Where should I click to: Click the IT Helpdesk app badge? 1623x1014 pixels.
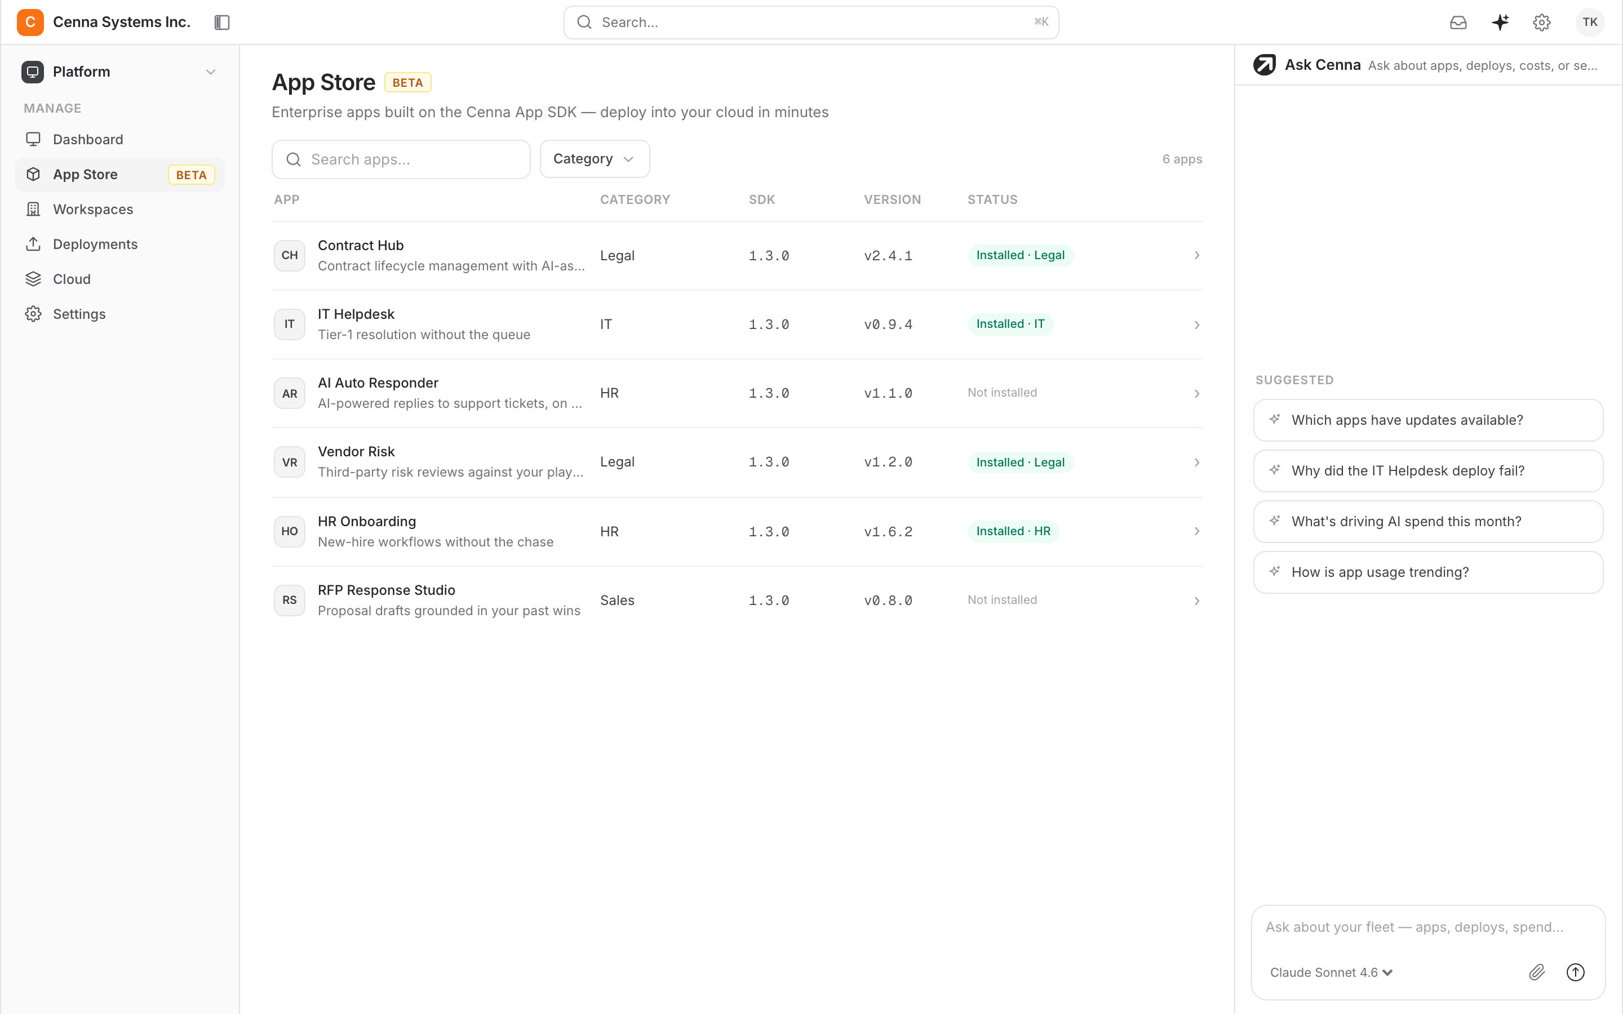[290, 324]
